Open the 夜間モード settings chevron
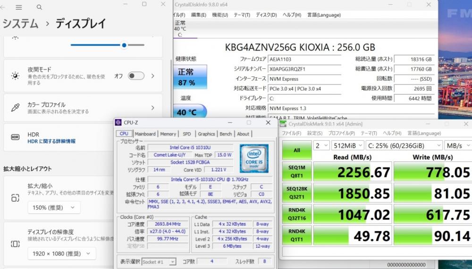 (x=153, y=76)
